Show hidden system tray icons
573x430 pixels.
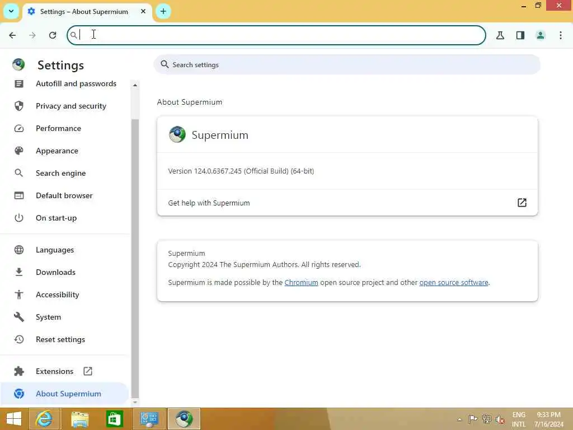[459, 419]
